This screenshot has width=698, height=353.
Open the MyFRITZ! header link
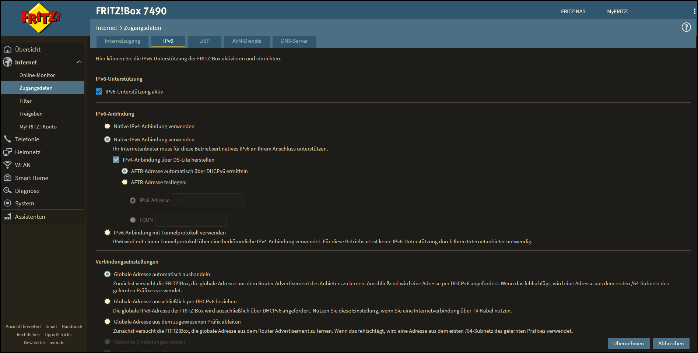pos(618,11)
